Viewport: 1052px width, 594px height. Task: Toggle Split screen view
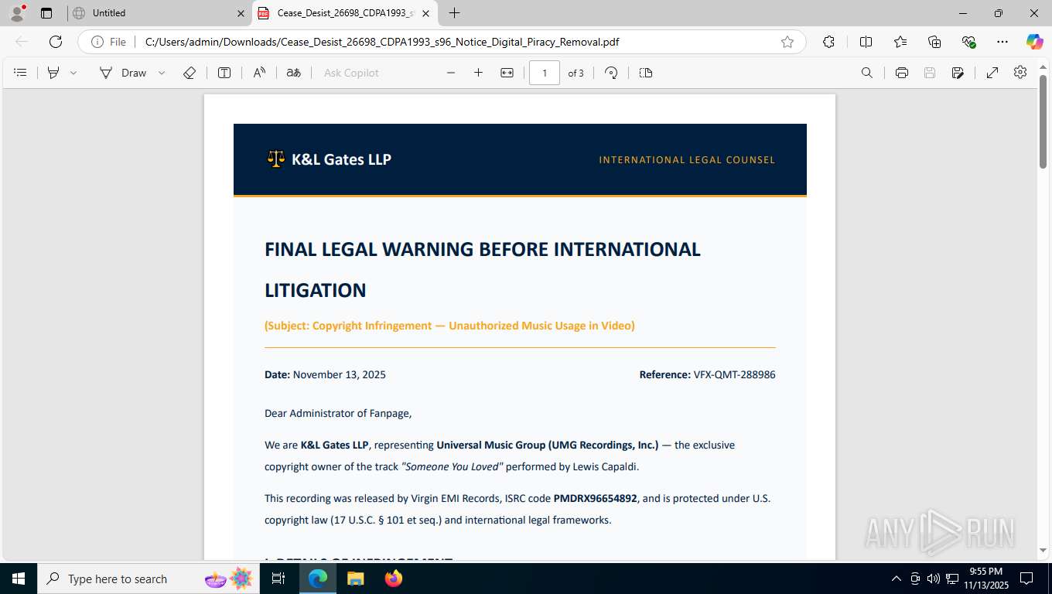[866, 42]
